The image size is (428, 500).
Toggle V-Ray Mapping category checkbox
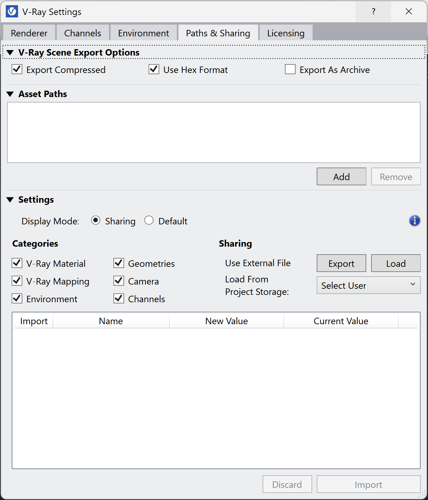[17, 281]
